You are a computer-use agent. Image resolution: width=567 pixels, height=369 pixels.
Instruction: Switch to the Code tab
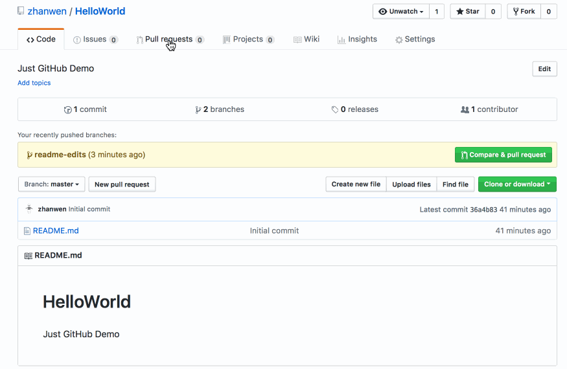tap(41, 39)
